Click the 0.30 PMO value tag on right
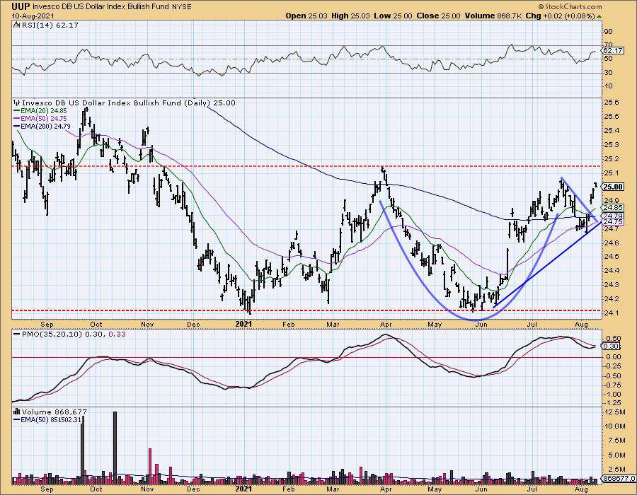The height and width of the screenshot is (495, 637). pyautogui.click(x=612, y=346)
